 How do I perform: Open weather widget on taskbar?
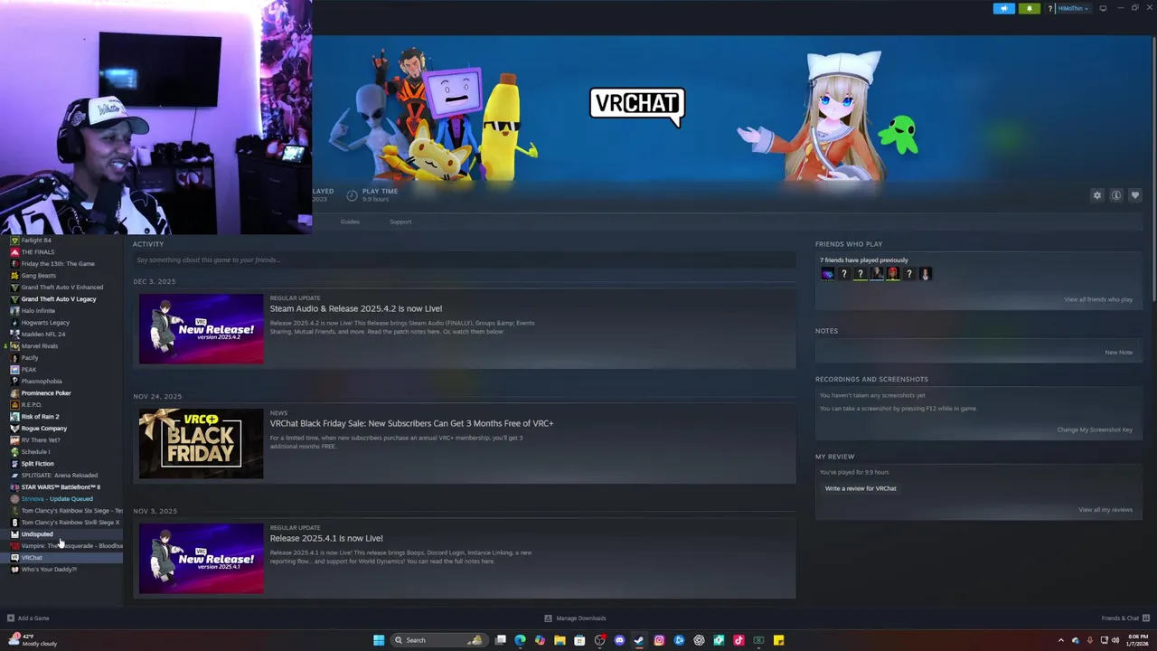point(33,640)
